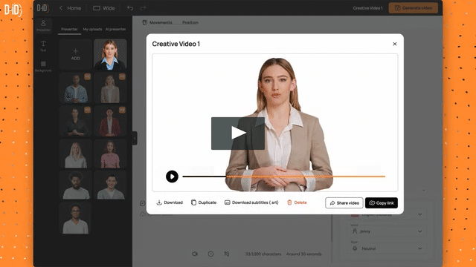Click the 33/1000 characters counter
The image size is (476, 267).
(263, 254)
